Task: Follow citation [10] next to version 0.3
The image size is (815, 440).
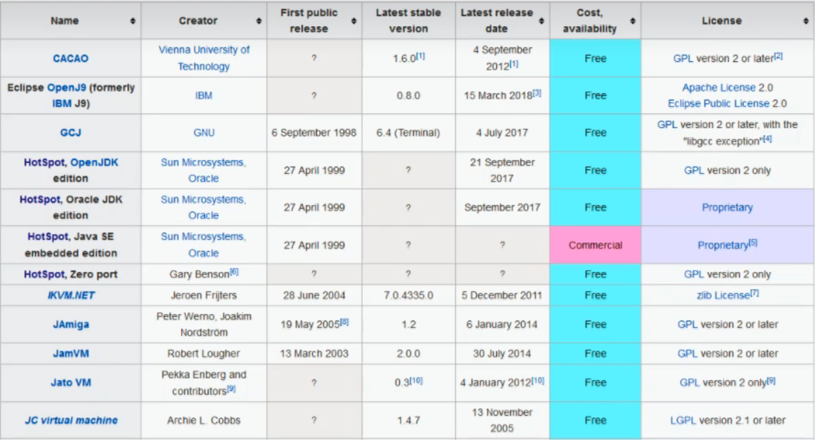Action: pyautogui.click(x=416, y=380)
